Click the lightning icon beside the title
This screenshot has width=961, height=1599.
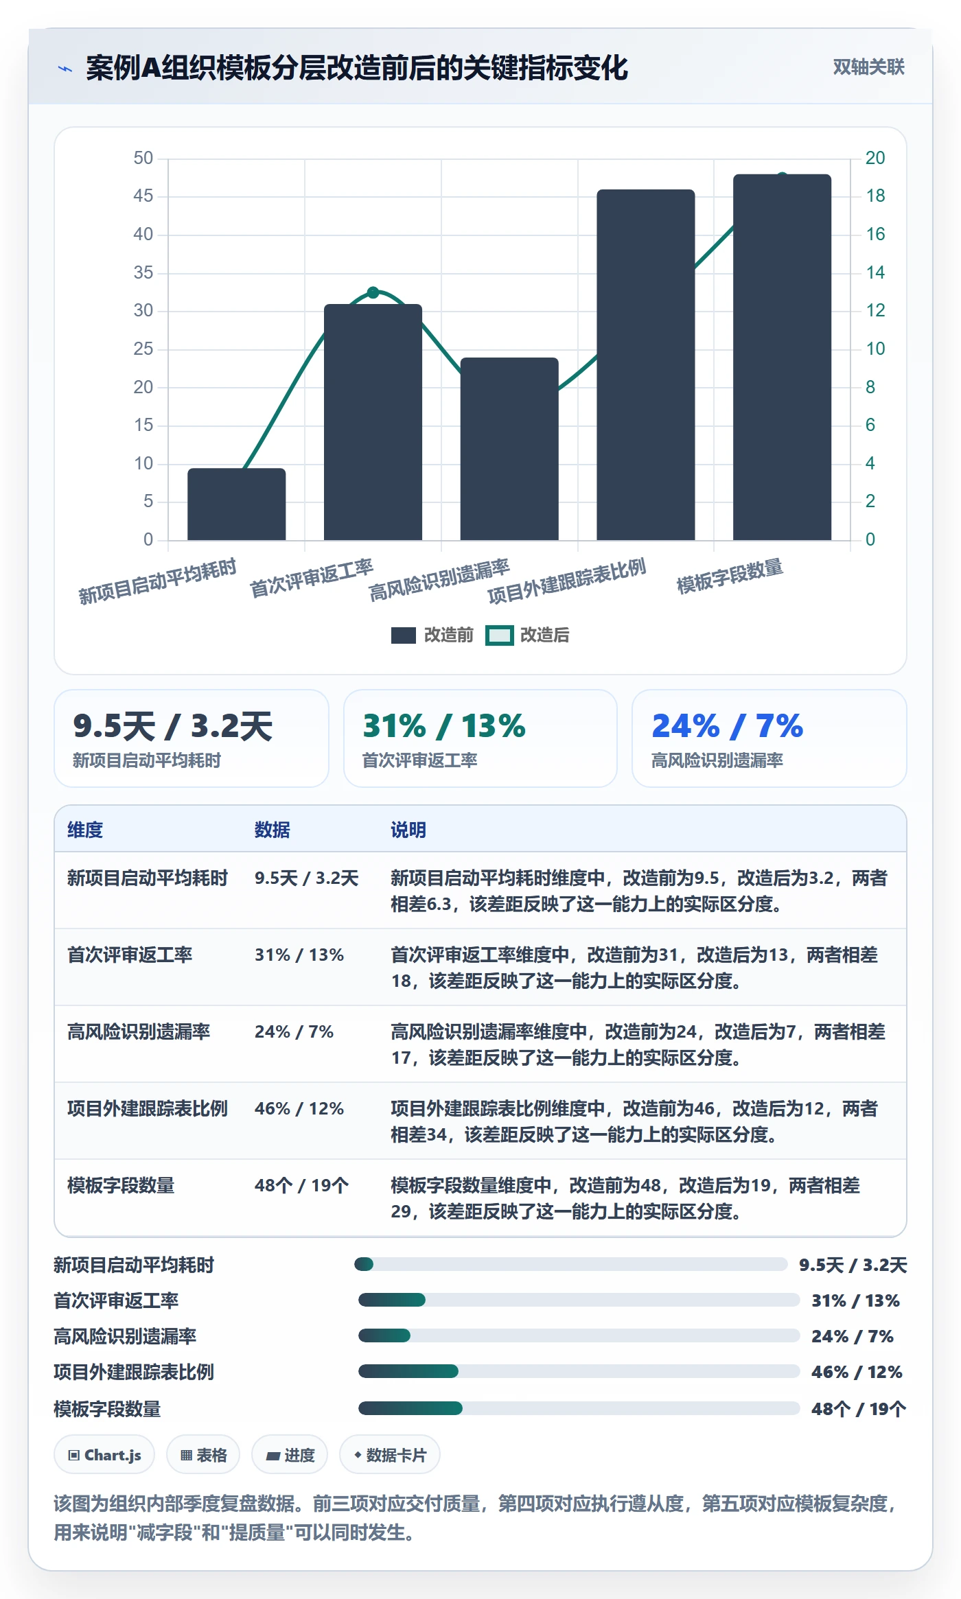65,69
